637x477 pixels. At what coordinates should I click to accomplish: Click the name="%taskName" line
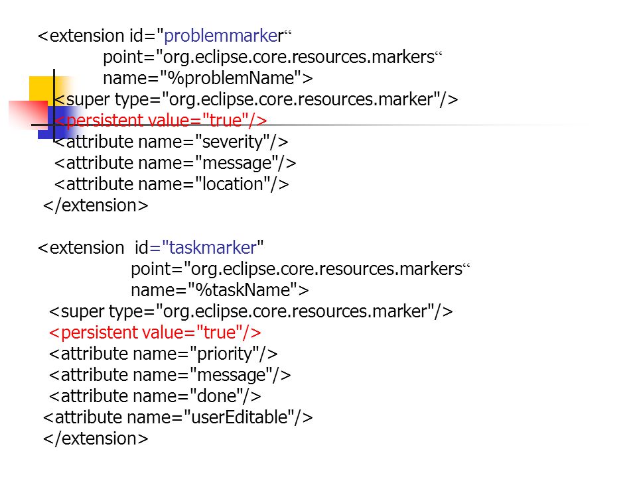coord(220,290)
